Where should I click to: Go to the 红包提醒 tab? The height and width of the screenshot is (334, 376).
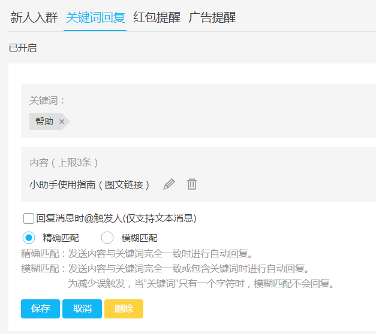(x=157, y=18)
